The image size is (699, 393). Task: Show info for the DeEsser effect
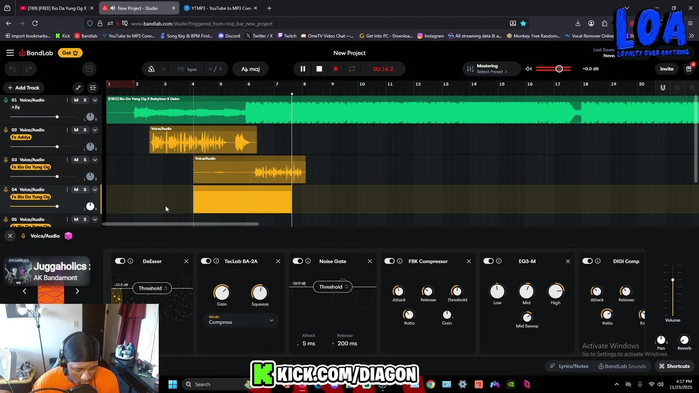point(130,261)
